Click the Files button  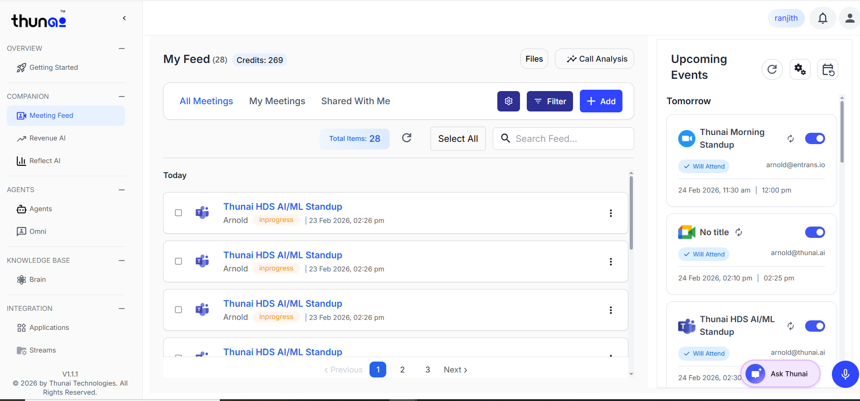(x=534, y=59)
